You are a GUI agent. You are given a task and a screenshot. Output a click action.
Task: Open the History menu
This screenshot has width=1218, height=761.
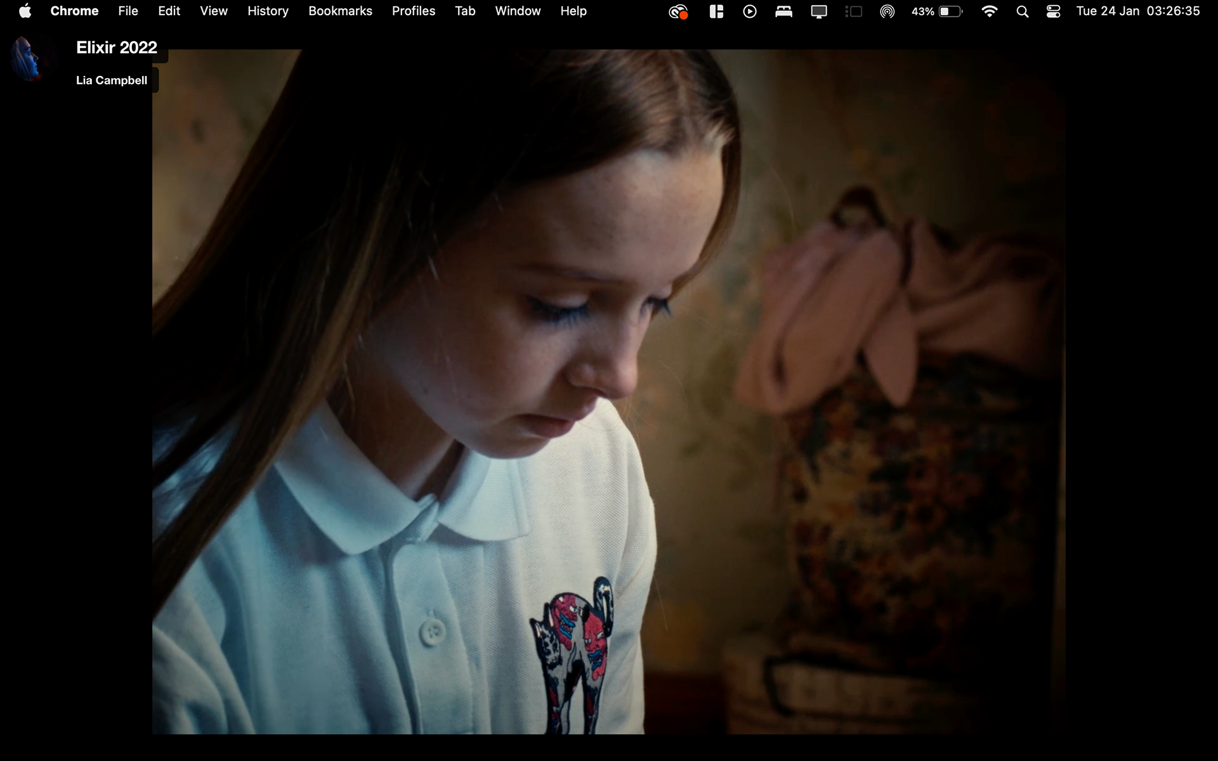click(268, 11)
